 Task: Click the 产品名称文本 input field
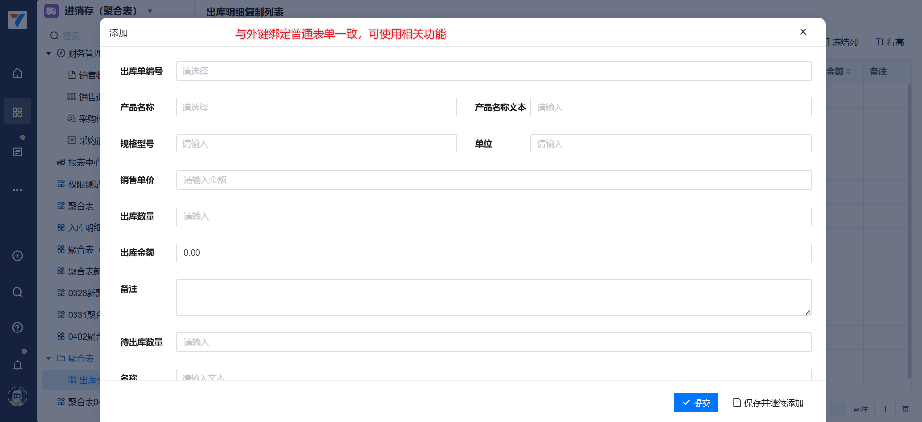671,107
